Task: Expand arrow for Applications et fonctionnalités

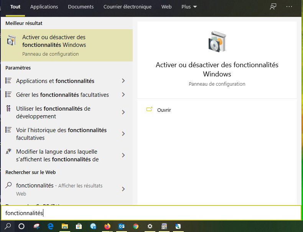Action: 123,81
